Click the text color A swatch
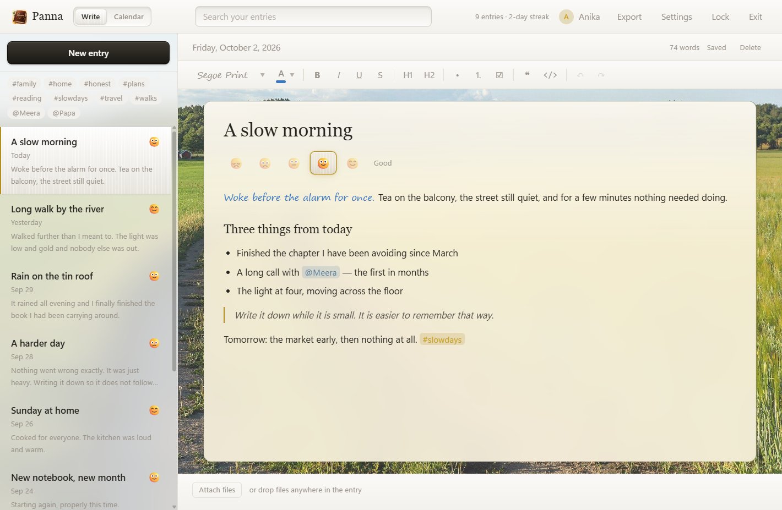This screenshot has width=782, height=510. click(281, 75)
